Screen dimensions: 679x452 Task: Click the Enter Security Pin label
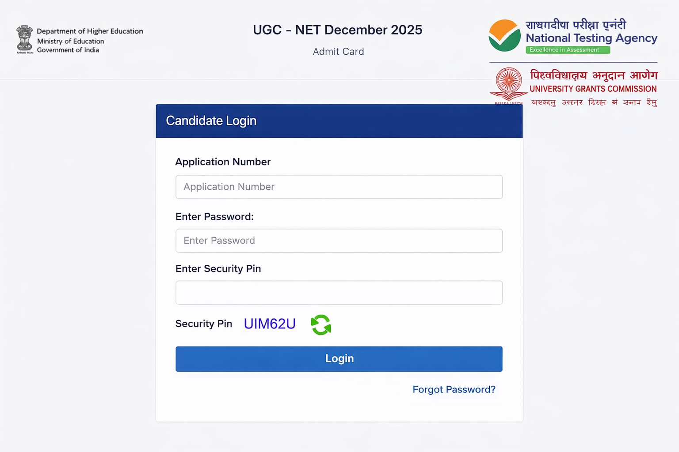pyautogui.click(x=218, y=269)
